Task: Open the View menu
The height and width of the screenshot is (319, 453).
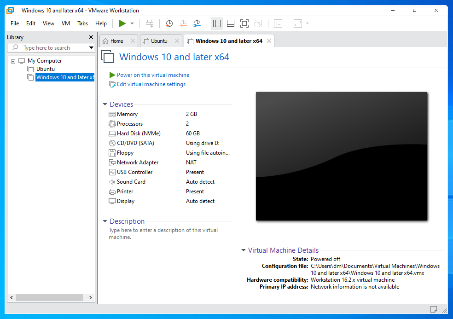Action: pos(48,23)
